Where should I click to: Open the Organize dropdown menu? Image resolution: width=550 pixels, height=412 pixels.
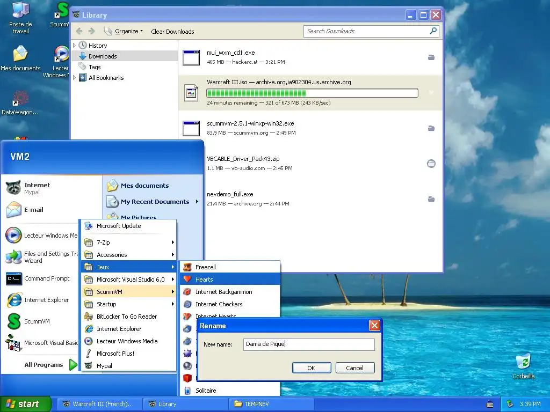124,31
